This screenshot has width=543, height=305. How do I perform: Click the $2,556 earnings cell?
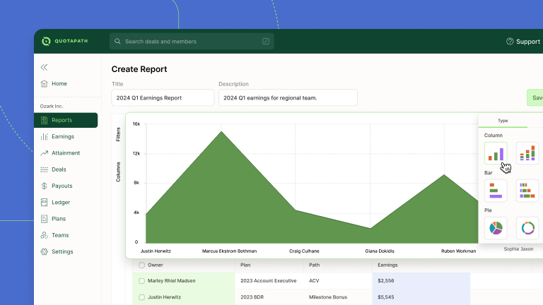coord(421,281)
